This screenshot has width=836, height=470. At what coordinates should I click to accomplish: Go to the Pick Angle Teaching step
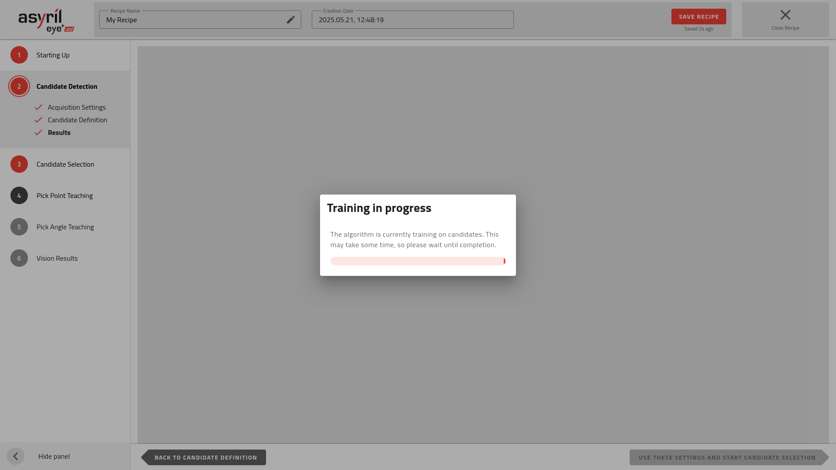[x=65, y=227]
